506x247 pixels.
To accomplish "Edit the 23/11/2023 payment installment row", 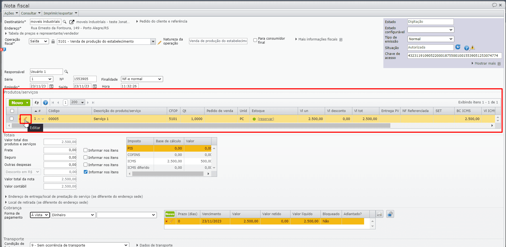I will coord(171,221).
